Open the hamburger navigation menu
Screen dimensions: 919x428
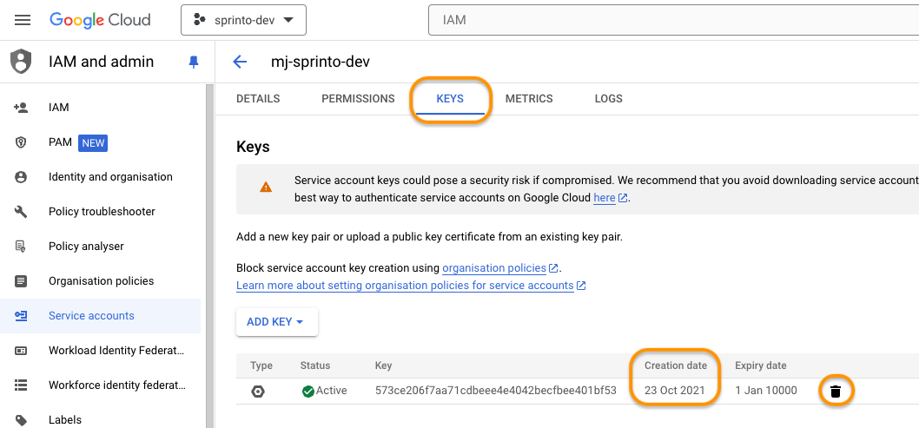23,20
